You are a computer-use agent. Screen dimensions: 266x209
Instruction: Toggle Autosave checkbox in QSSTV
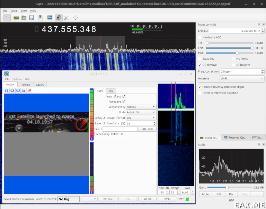coord(124,102)
